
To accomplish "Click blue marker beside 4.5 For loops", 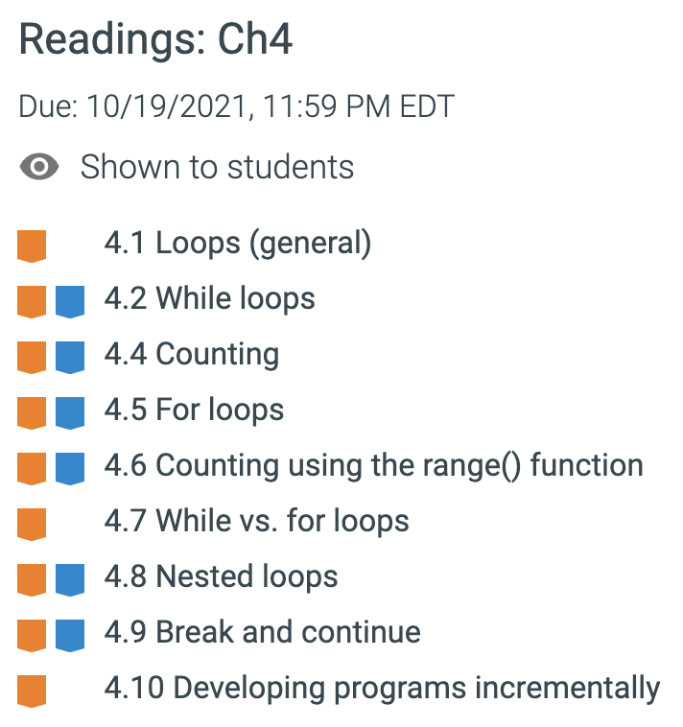I will click(70, 413).
